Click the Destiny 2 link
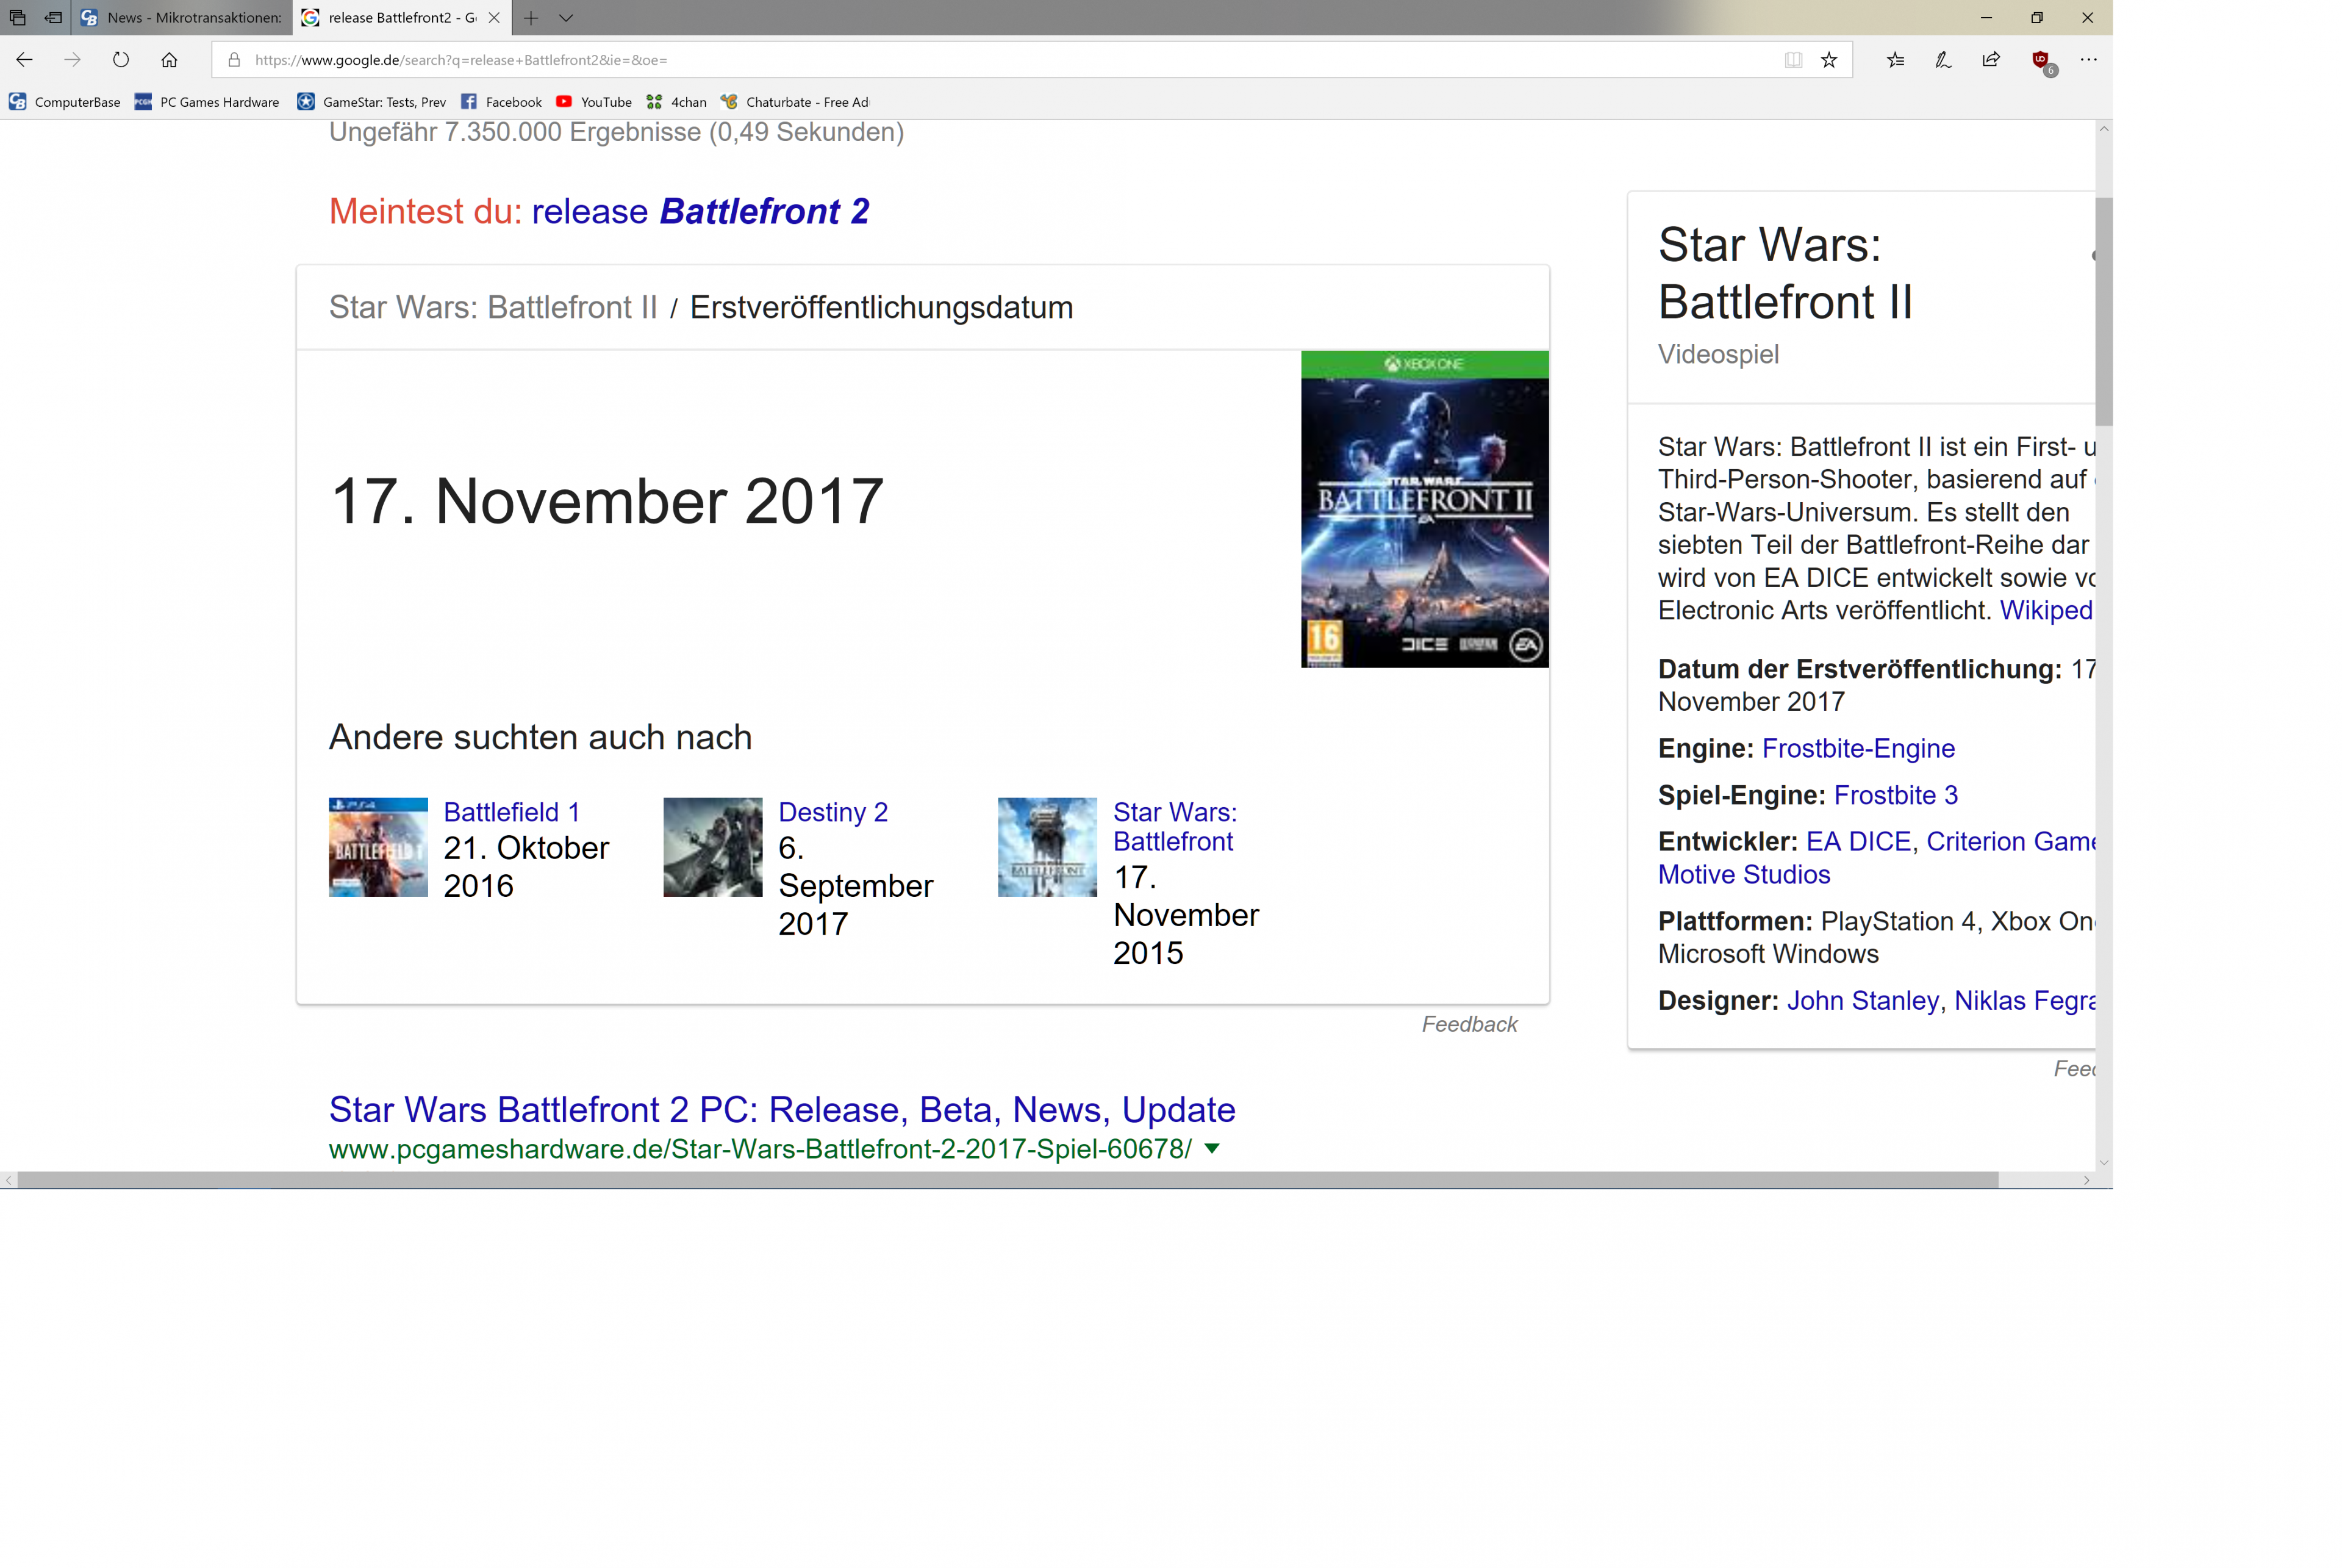 [833, 812]
